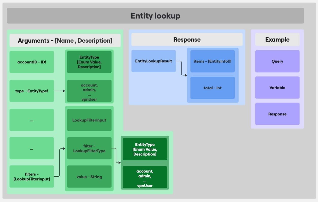
Task: Open the purple Query box
Action: coord(277,61)
